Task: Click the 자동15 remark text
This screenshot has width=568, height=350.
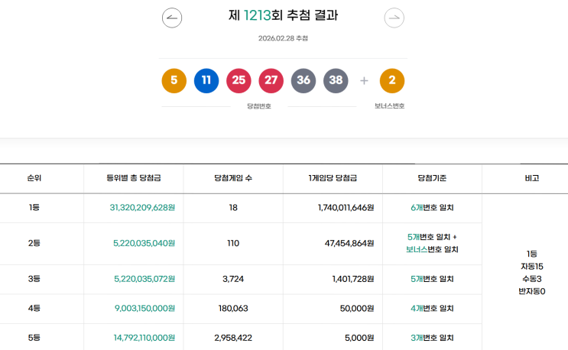Action: coord(532,267)
